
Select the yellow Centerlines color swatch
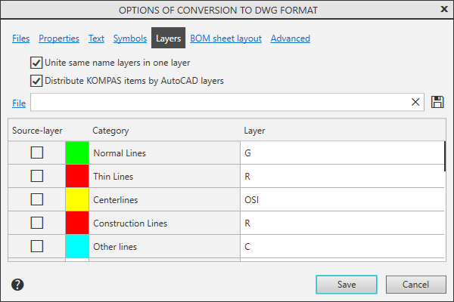(x=77, y=200)
